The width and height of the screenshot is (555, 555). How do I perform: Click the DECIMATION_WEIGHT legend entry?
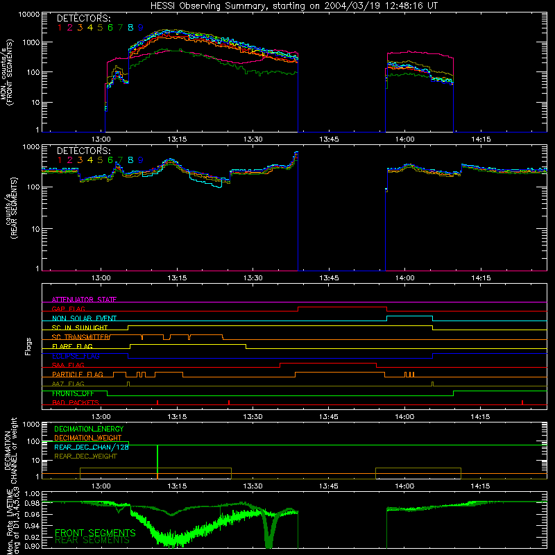[x=88, y=438]
